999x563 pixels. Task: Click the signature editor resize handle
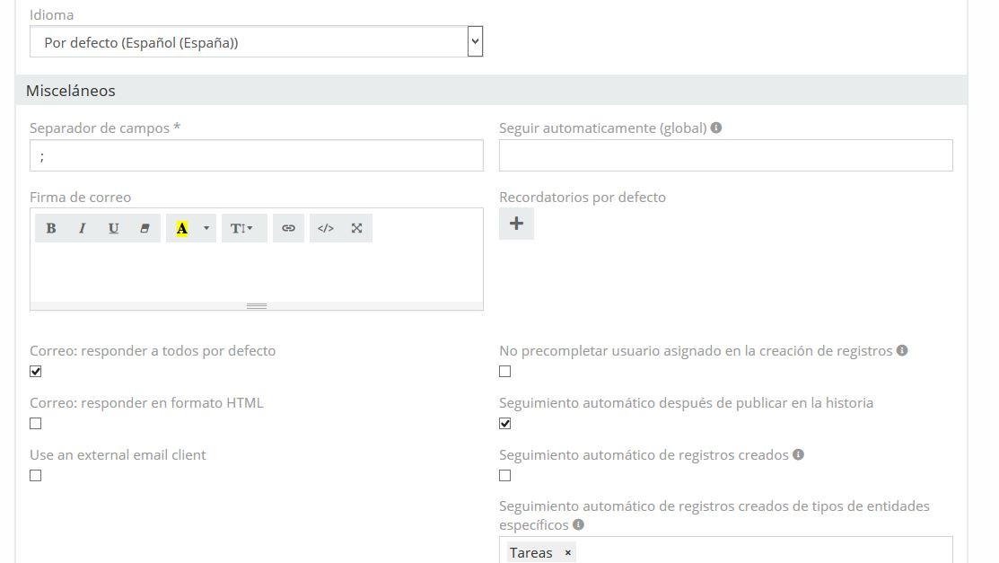pyautogui.click(x=257, y=306)
